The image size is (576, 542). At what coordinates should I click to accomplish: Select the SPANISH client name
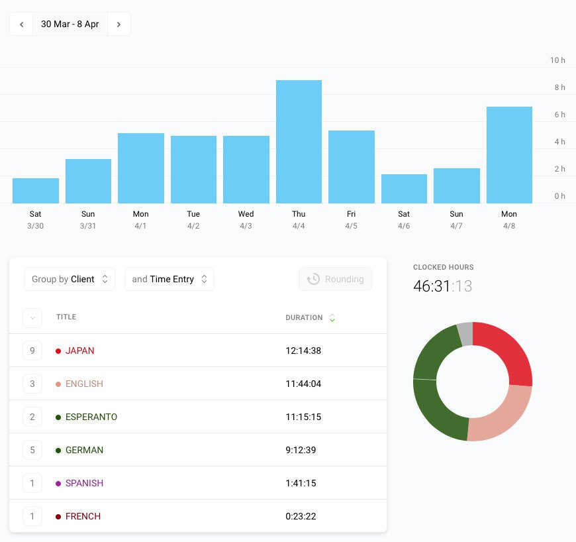(84, 483)
